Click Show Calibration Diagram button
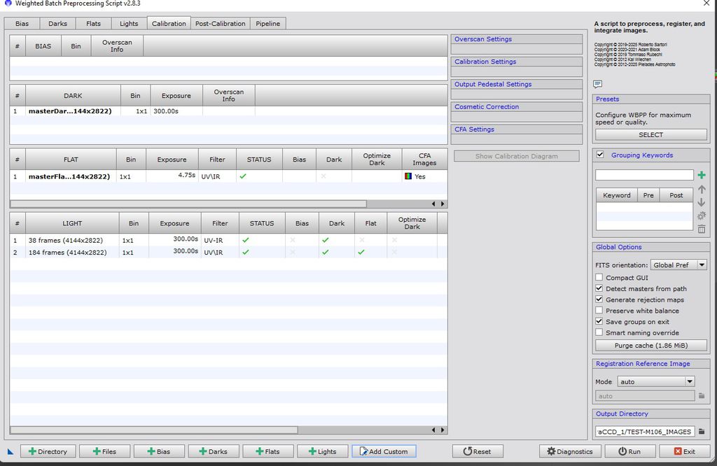Viewport: 717px width, 466px height. (516, 156)
